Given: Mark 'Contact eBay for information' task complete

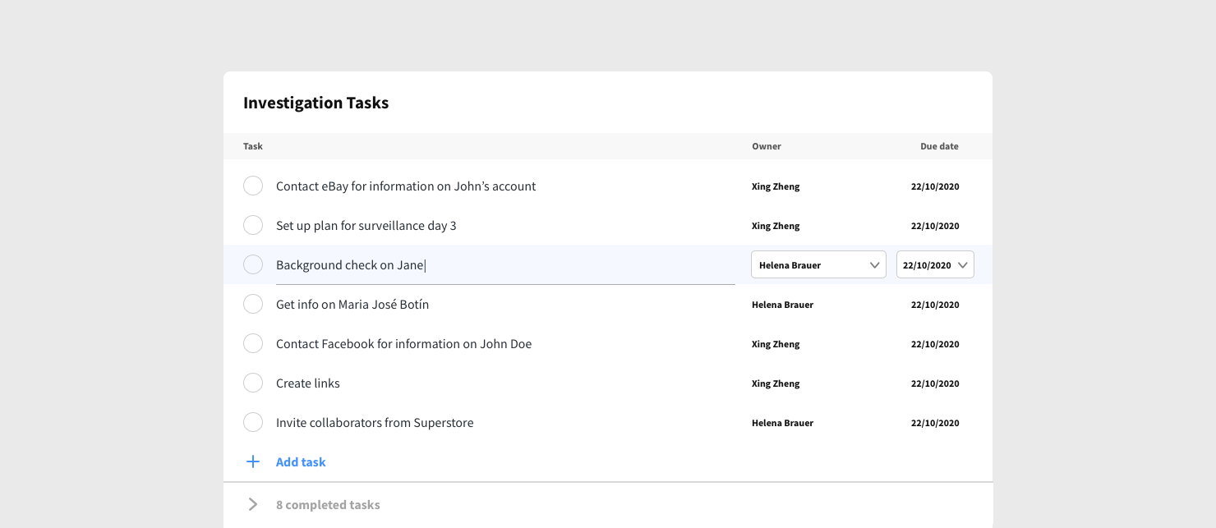Looking at the screenshot, I should [x=253, y=186].
